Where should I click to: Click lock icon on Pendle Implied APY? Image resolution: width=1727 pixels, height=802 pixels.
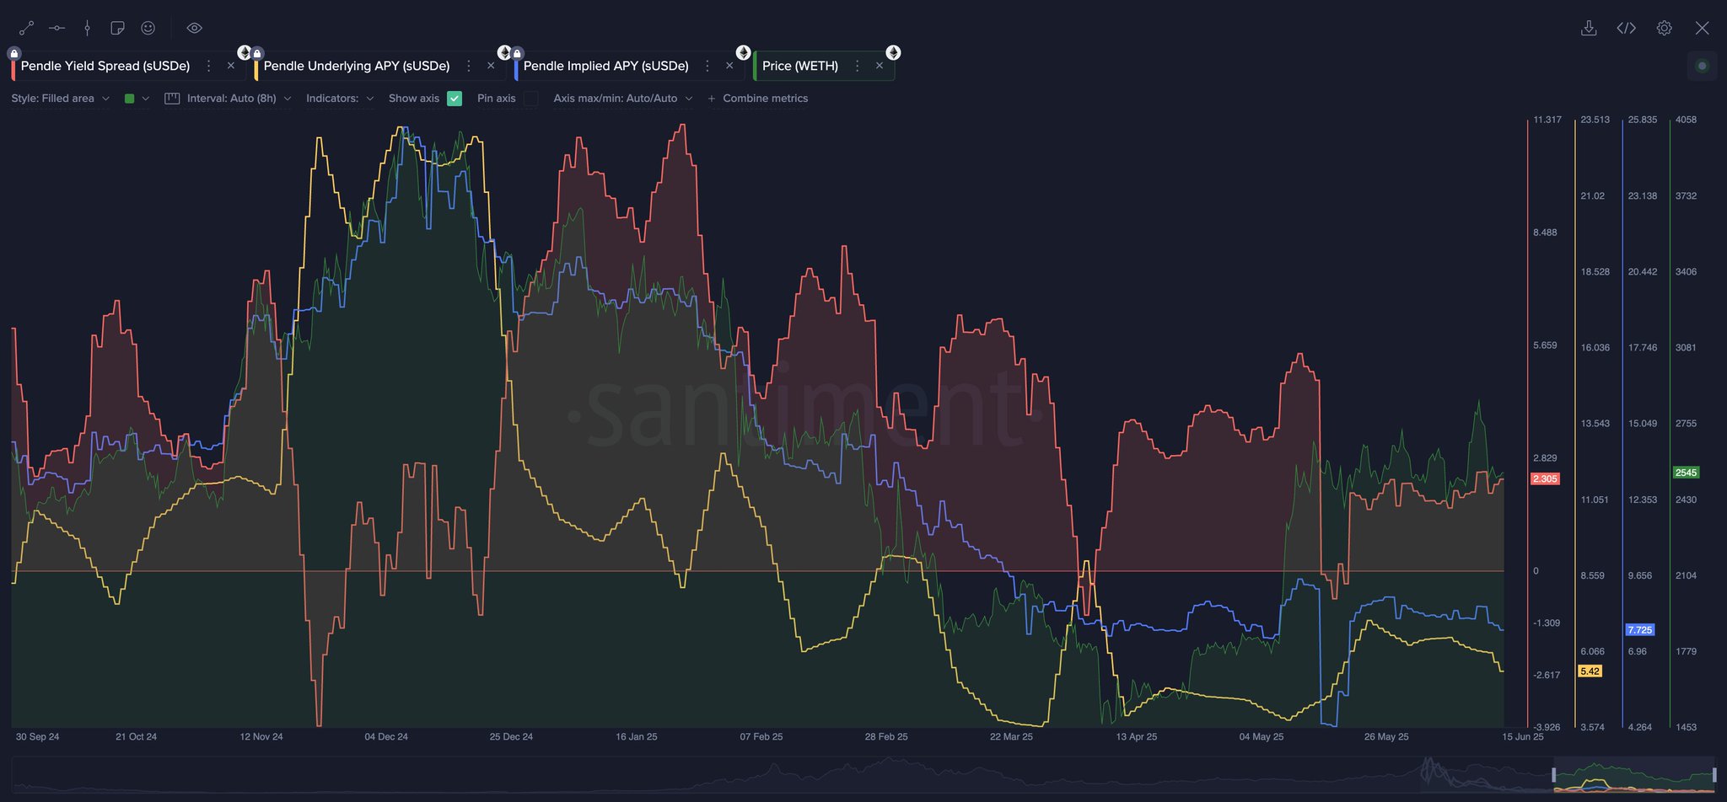click(x=517, y=53)
